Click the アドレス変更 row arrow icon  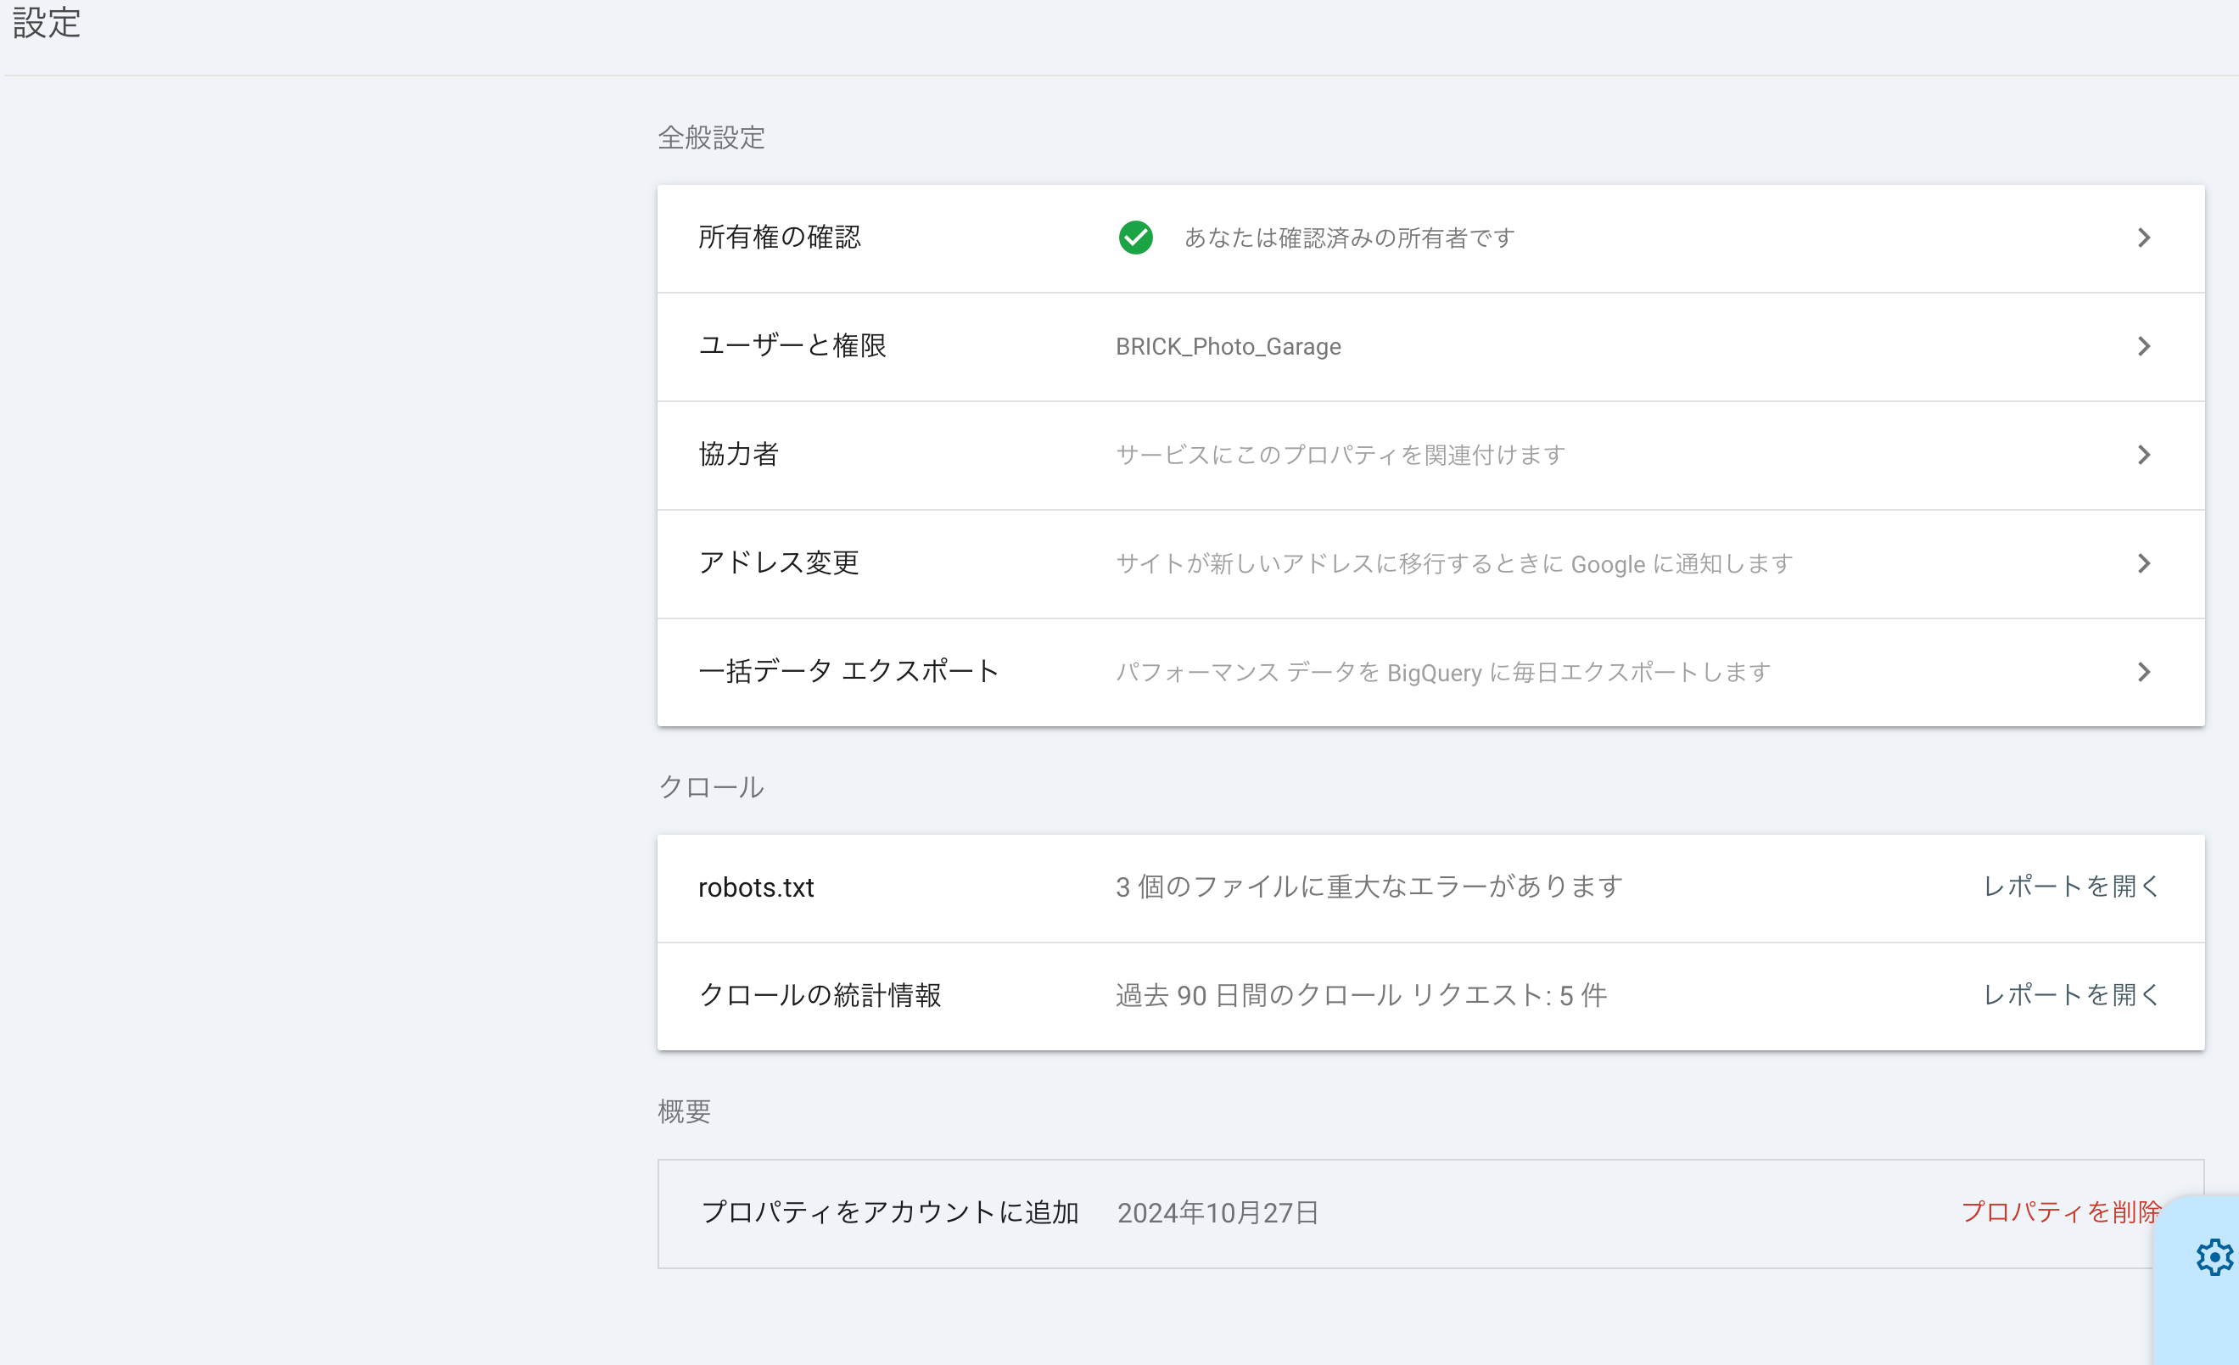pyautogui.click(x=2144, y=563)
